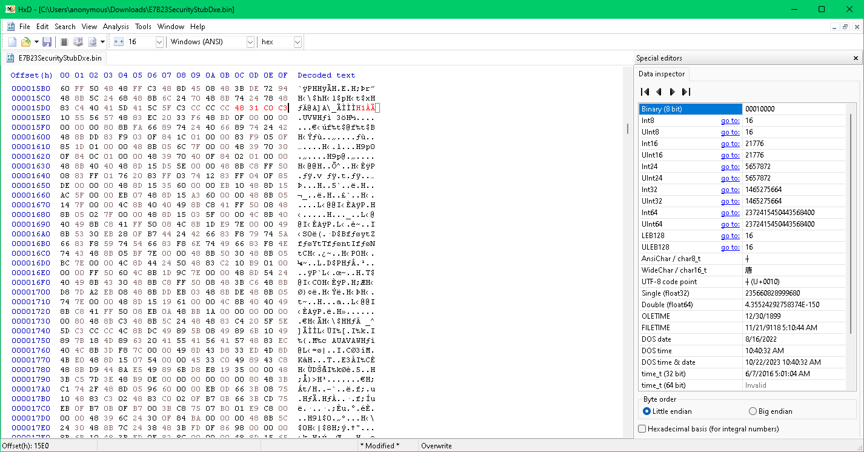Image resolution: width=864 pixels, height=452 pixels.
Task: Minimize the inner document window
Action: coord(834,27)
